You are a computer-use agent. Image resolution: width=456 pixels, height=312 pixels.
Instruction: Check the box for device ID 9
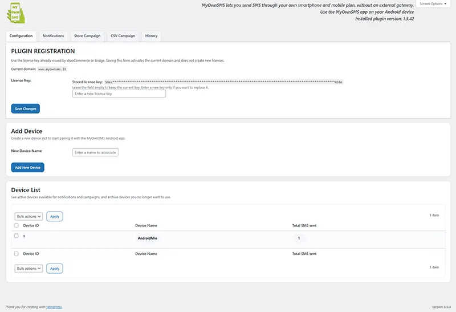pyautogui.click(x=17, y=236)
